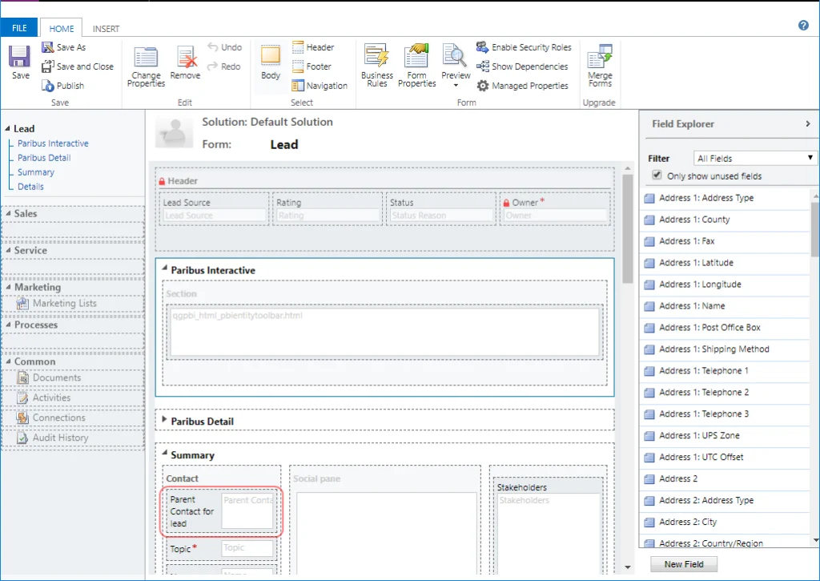820x581 pixels.
Task: Collapse the Service navigation group
Action: (8, 250)
